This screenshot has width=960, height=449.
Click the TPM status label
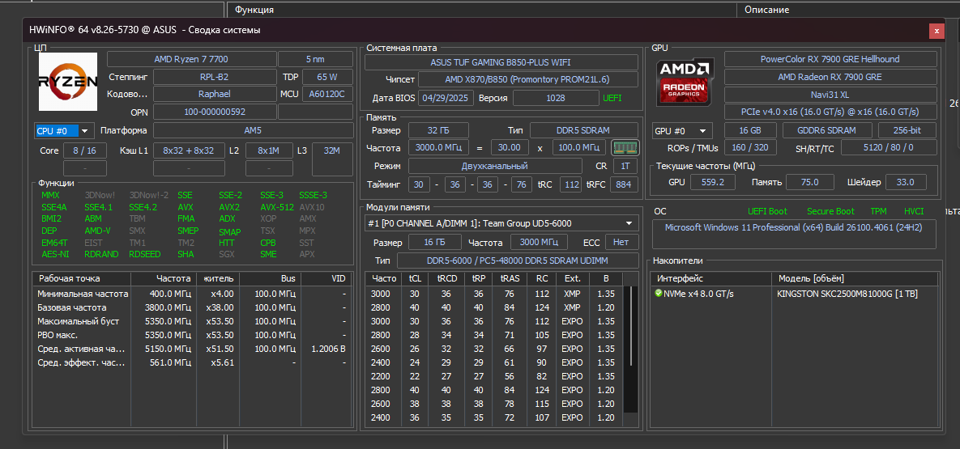coord(878,211)
